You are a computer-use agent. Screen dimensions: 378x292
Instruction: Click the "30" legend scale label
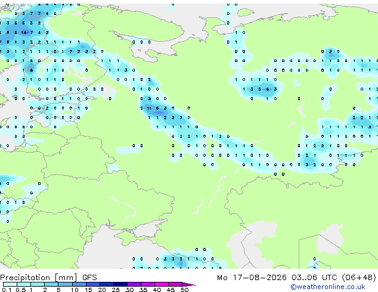(129, 290)
